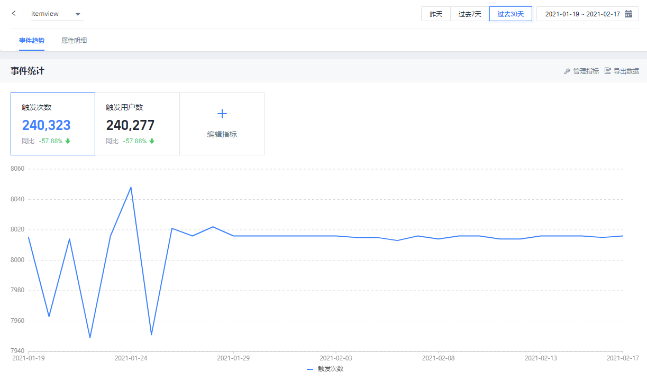Toggle the 触发次数 legend line marker

pyautogui.click(x=310, y=369)
